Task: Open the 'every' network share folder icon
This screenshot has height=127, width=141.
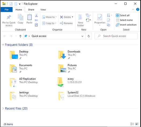Action: coord(60,82)
